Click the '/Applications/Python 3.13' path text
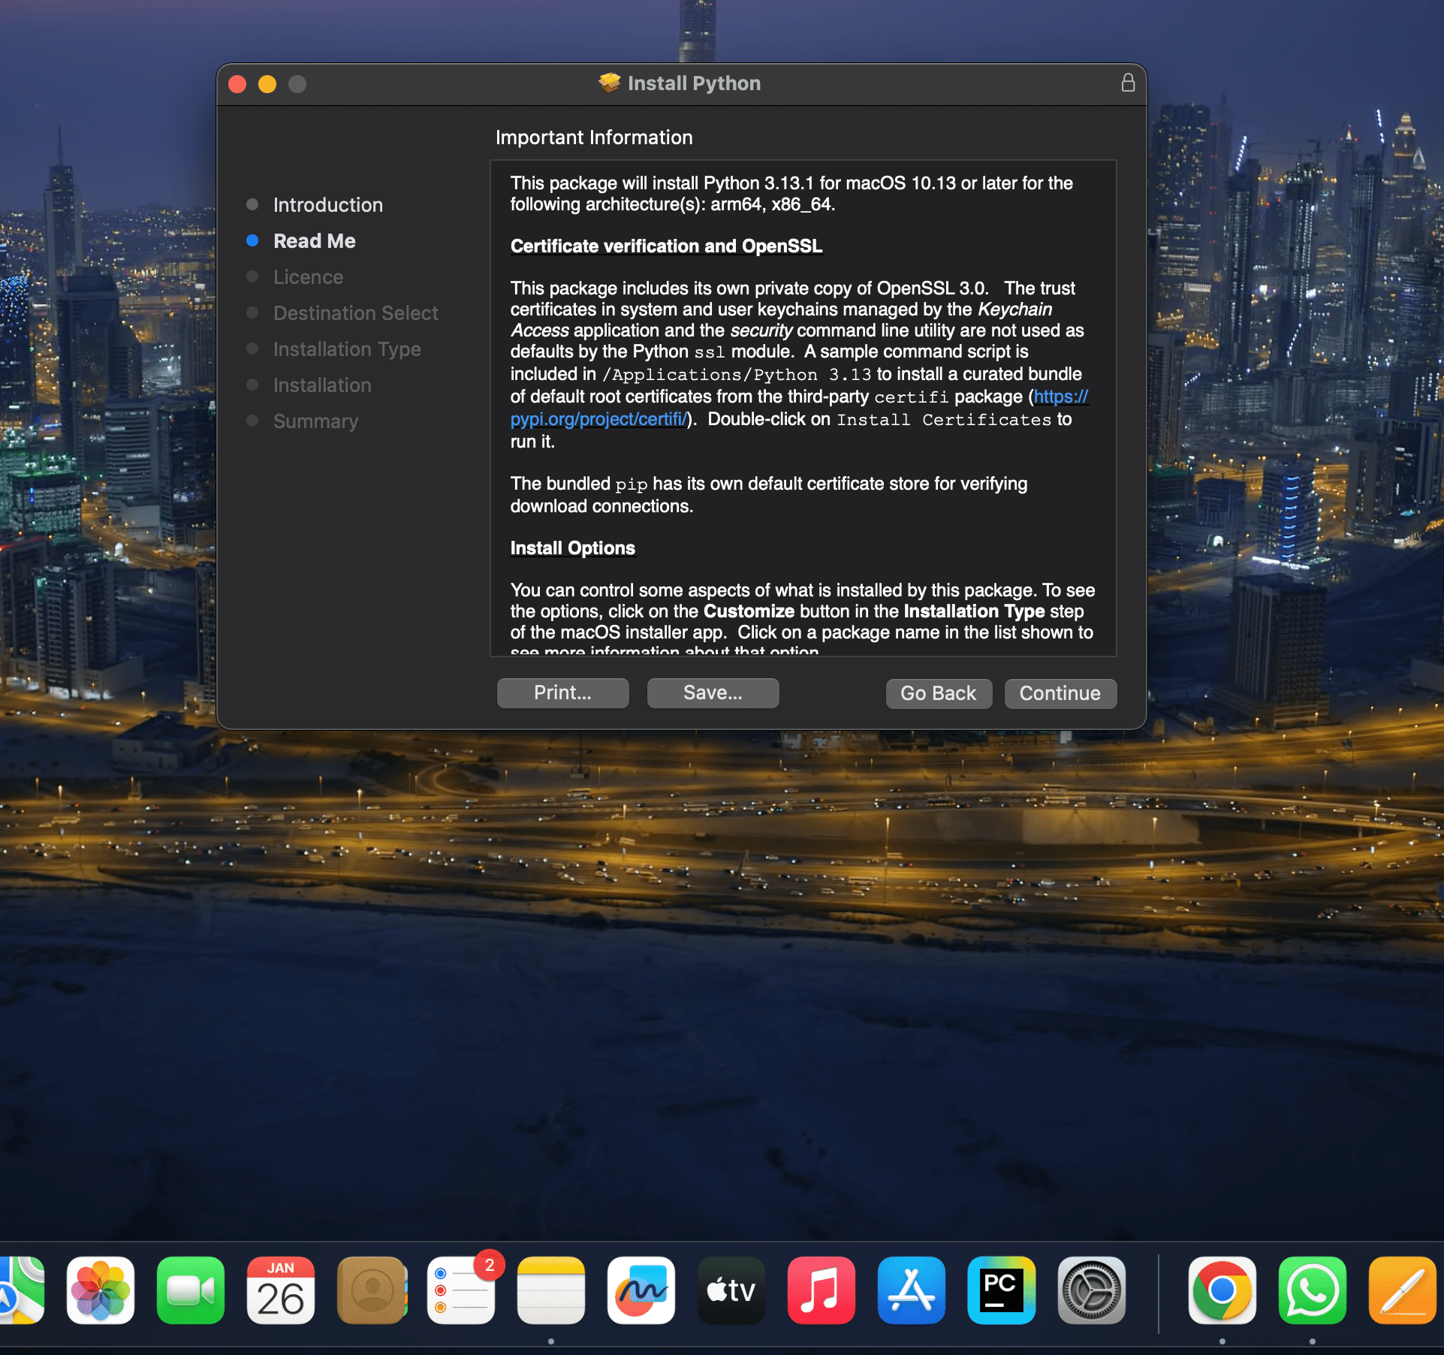1444x1355 pixels. point(737,375)
